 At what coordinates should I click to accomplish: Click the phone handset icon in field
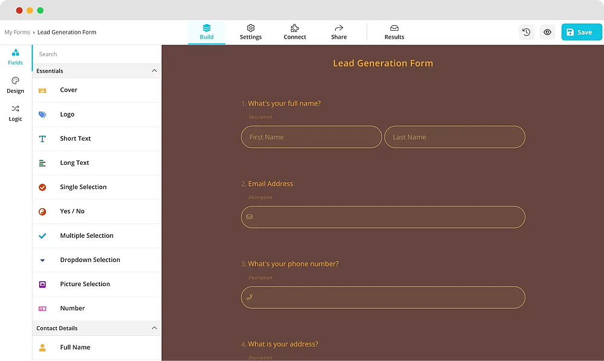tap(249, 297)
